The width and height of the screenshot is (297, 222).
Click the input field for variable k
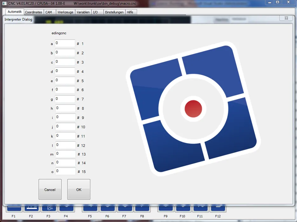pos(65,136)
